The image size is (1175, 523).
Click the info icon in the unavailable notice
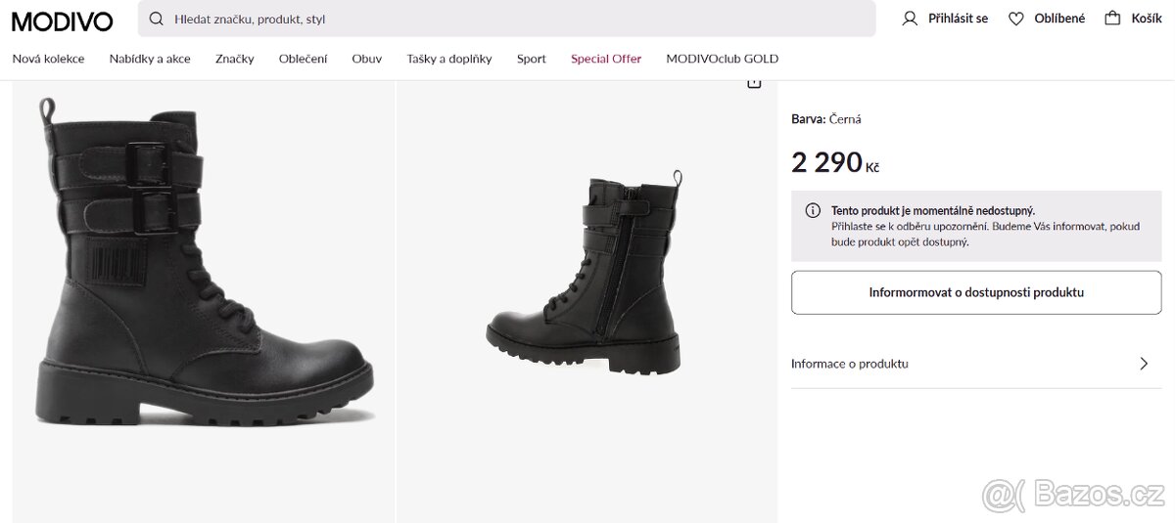[x=813, y=210]
